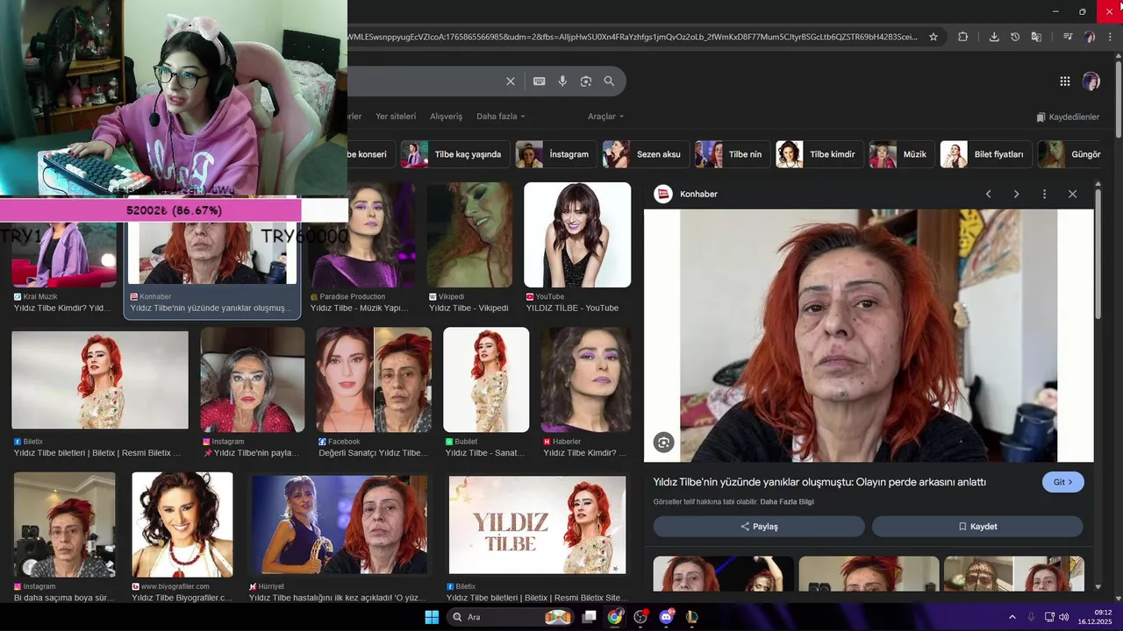
Task: Select the 'Tilbe kimdir' chip
Action: click(x=819, y=154)
